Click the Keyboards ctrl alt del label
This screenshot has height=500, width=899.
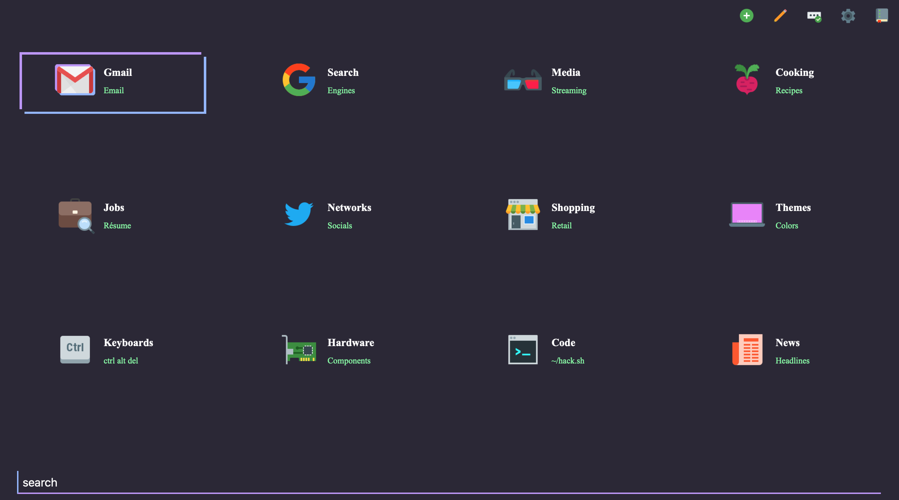coord(121,361)
